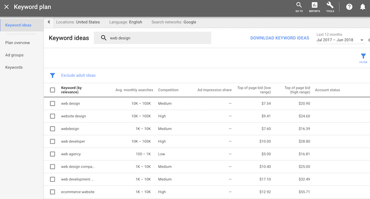This screenshot has height=199, width=370.
Task: Click the funnel icon beside Exclude adult ideas
Action: click(52, 75)
